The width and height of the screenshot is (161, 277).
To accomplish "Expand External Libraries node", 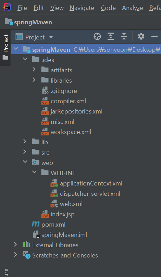I will point(15,244).
